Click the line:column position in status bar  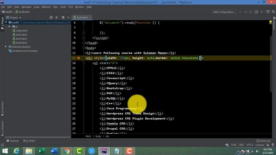pyautogui.click(x=233, y=145)
